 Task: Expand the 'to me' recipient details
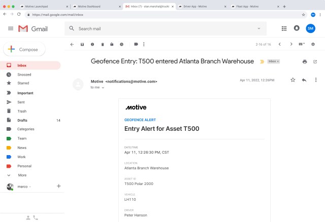pyautogui.click(x=103, y=88)
